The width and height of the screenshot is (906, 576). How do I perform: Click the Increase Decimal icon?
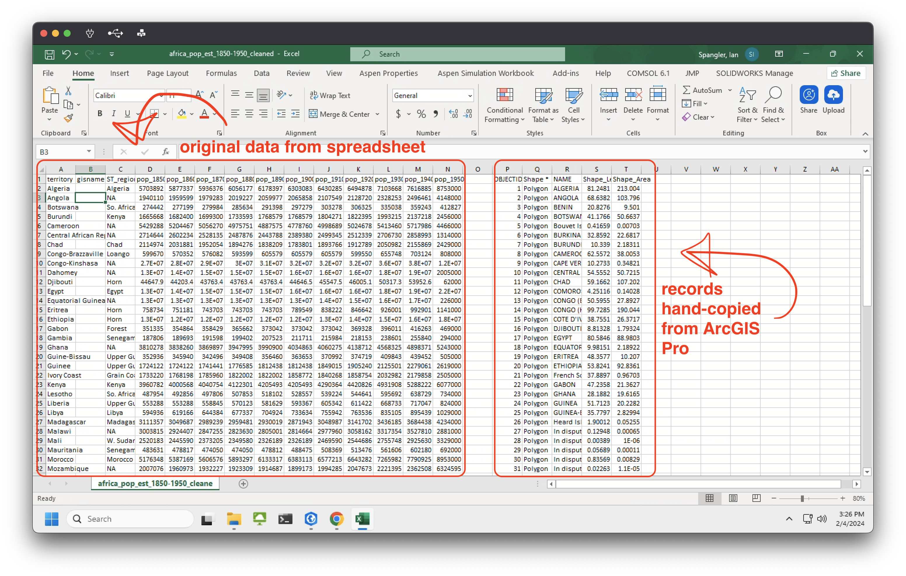point(453,114)
